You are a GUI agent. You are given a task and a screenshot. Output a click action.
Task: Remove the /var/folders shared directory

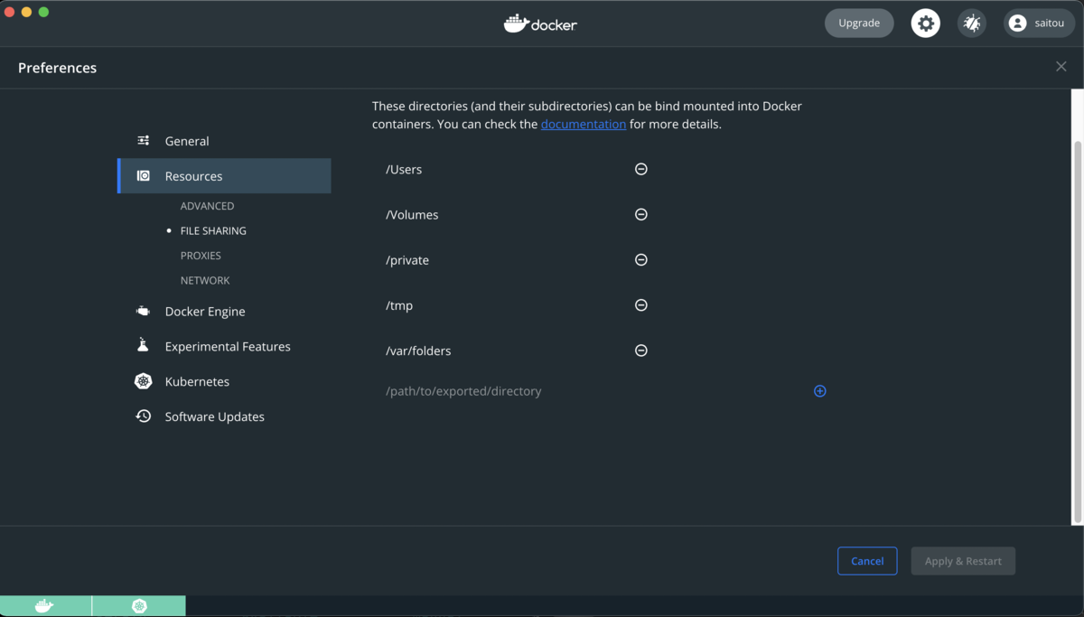[x=641, y=351]
